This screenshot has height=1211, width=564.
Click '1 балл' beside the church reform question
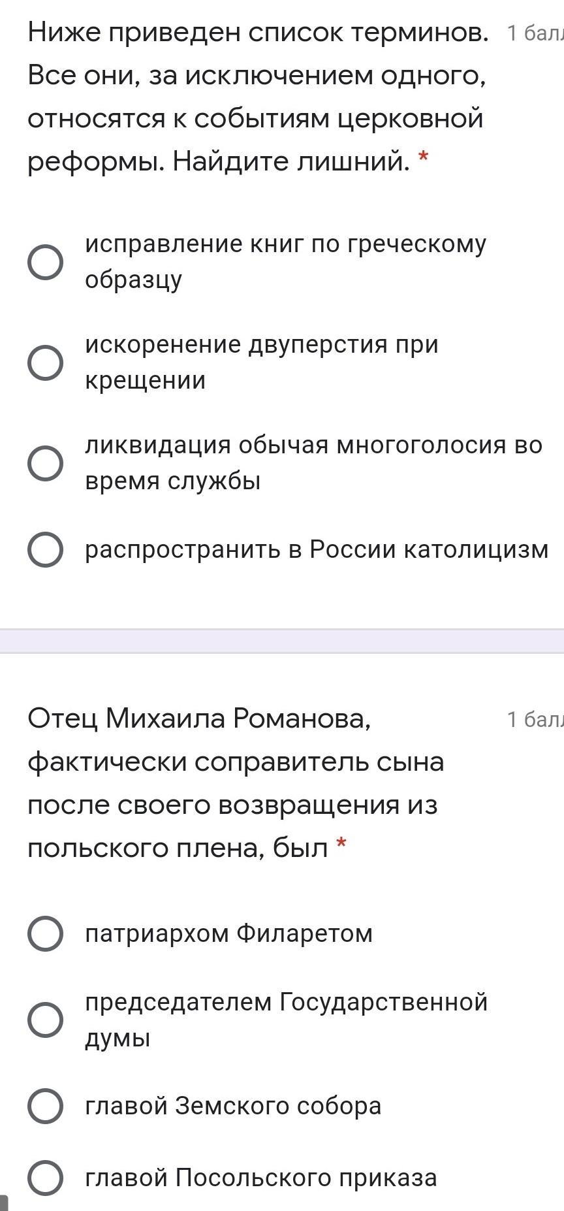click(x=535, y=33)
